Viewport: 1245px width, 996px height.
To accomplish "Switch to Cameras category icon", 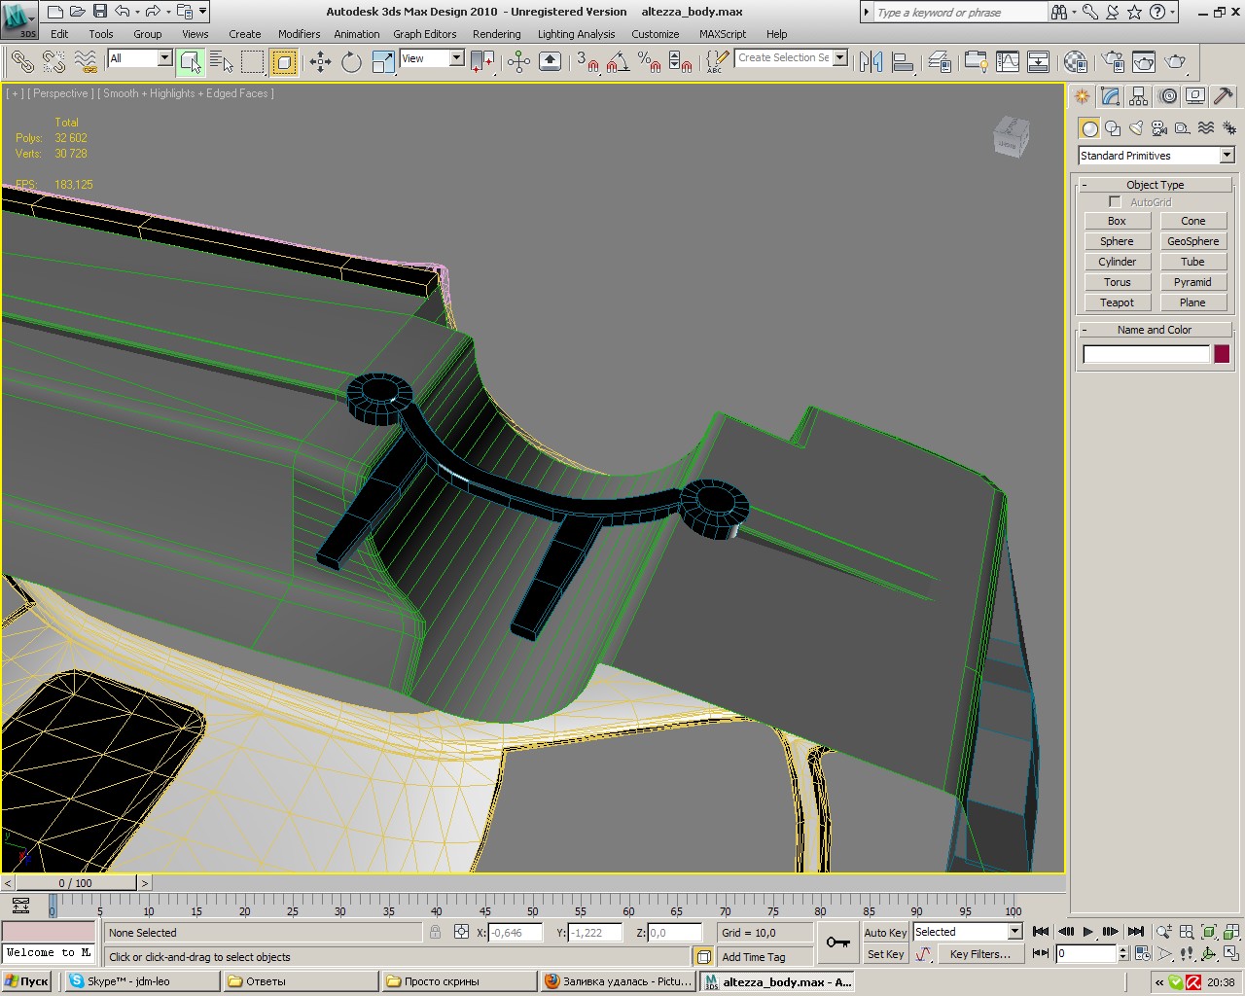I will click(1159, 128).
